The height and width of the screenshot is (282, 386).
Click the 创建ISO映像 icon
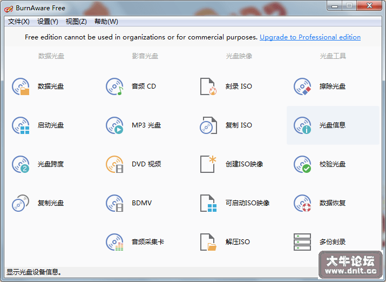tap(208, 164)
